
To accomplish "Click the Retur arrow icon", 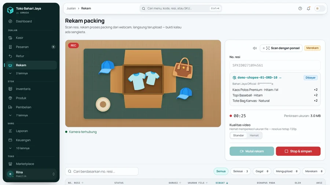I will (x=10, y=56).
